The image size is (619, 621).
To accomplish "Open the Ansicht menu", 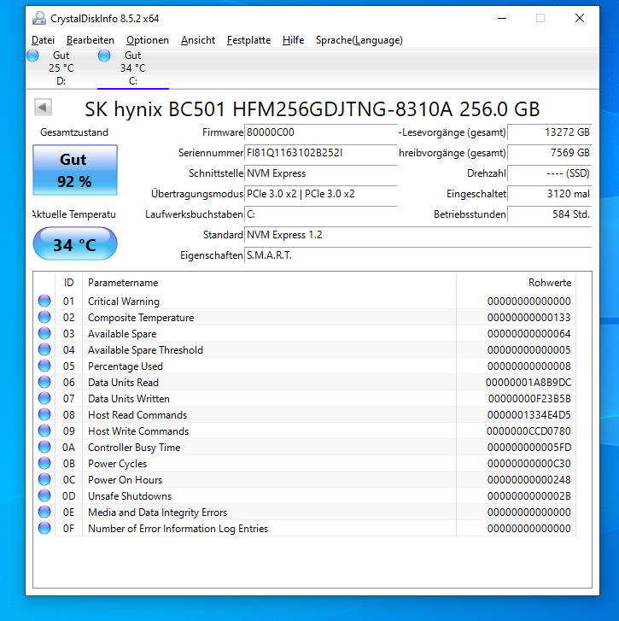I will (198, 40).
